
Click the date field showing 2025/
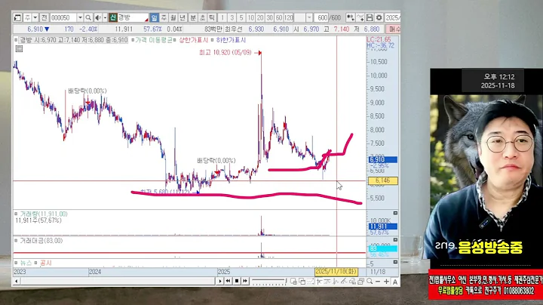pos(393,17)
